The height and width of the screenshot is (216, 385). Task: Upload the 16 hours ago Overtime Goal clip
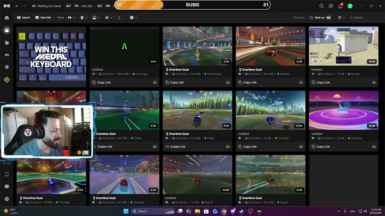pos(228,82)
